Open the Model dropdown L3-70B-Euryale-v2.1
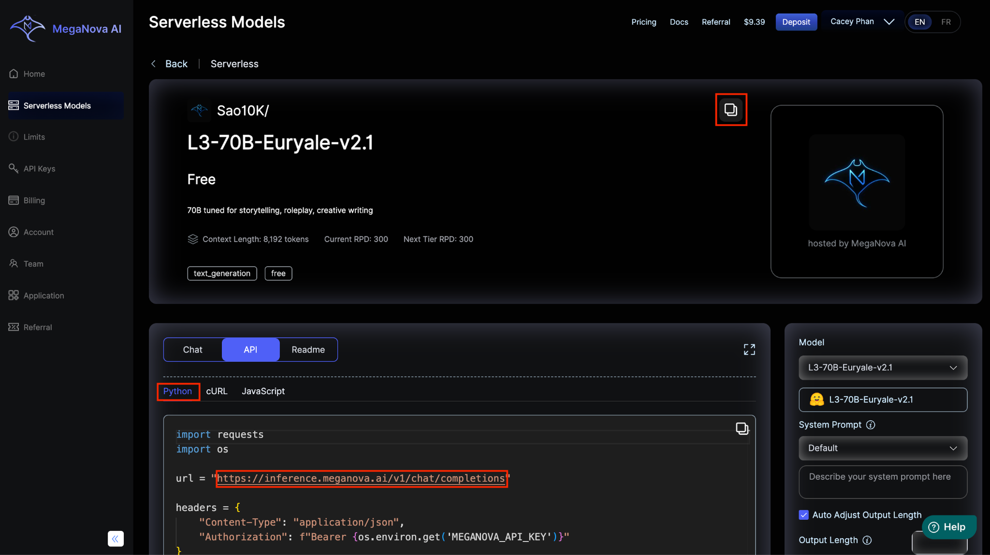 click(883, 368)
